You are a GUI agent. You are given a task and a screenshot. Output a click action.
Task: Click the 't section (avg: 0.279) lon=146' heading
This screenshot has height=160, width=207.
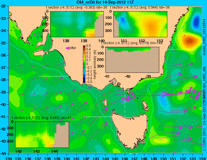[x=132, y=43]
